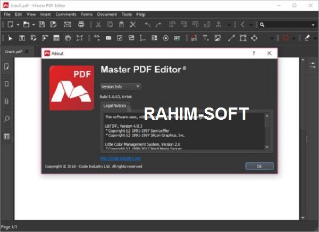
Task: Send the document by email icon
Action: pyautogui.click(x=68, y=24)
